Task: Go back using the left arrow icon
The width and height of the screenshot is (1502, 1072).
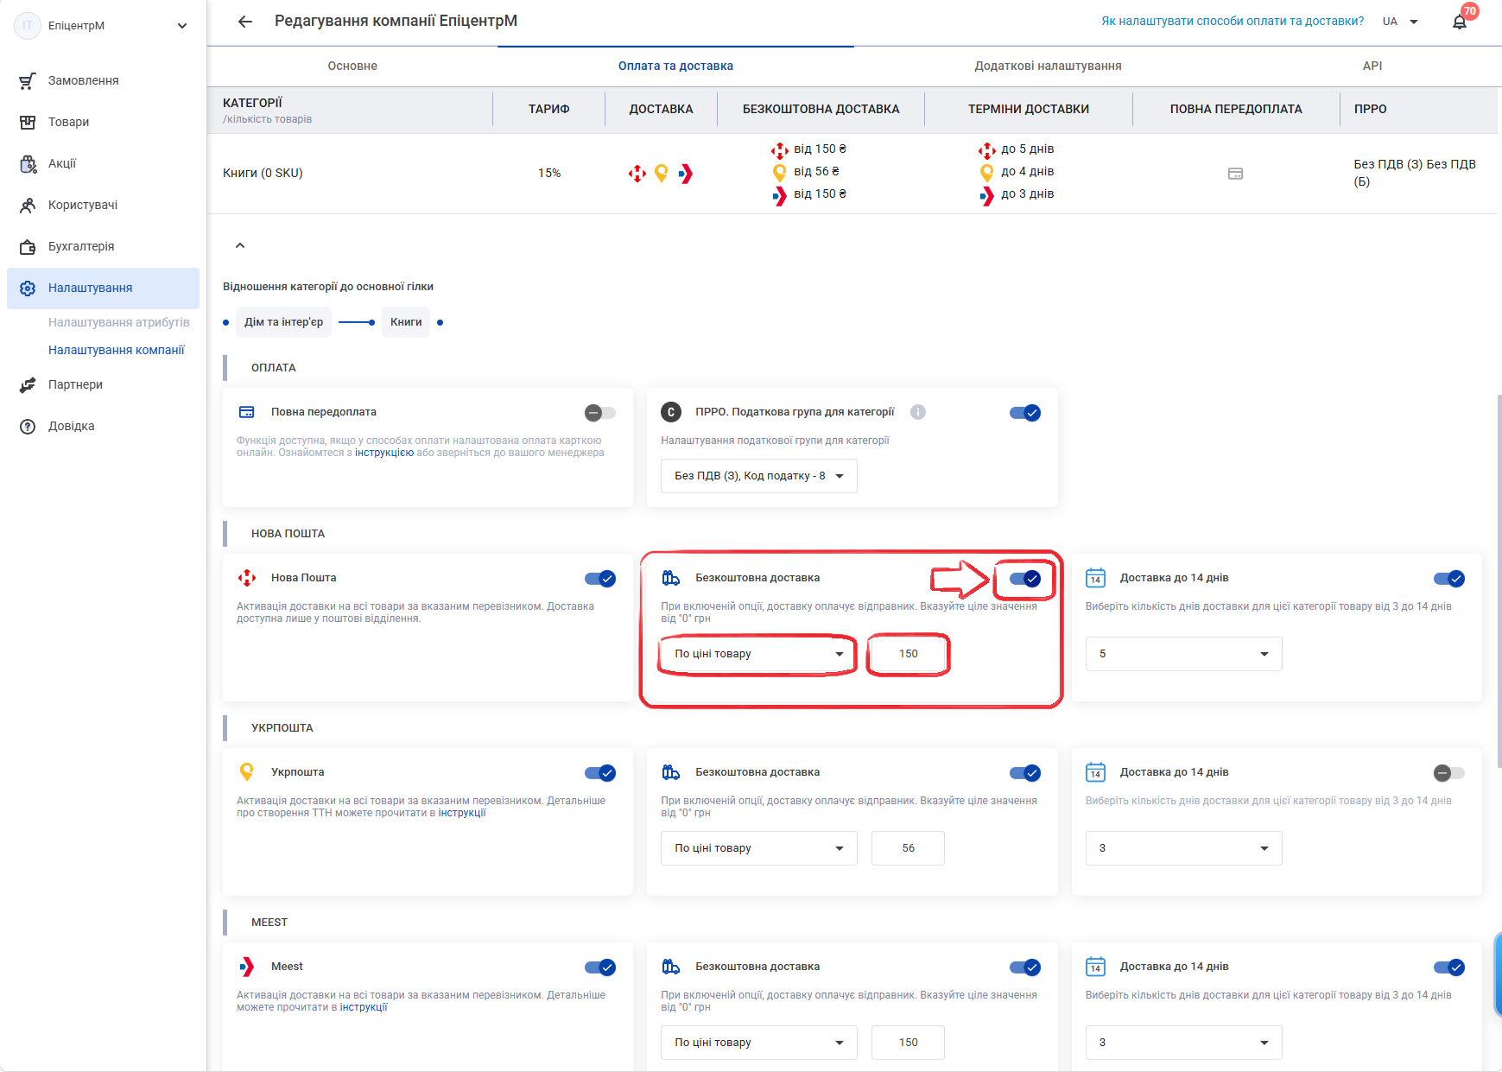Action: (x=245, y=22)
